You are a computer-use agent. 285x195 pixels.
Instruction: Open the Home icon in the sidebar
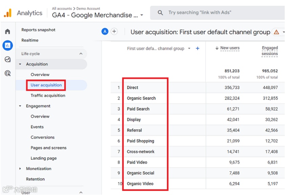pyautogui.click(x=7, y=31)
